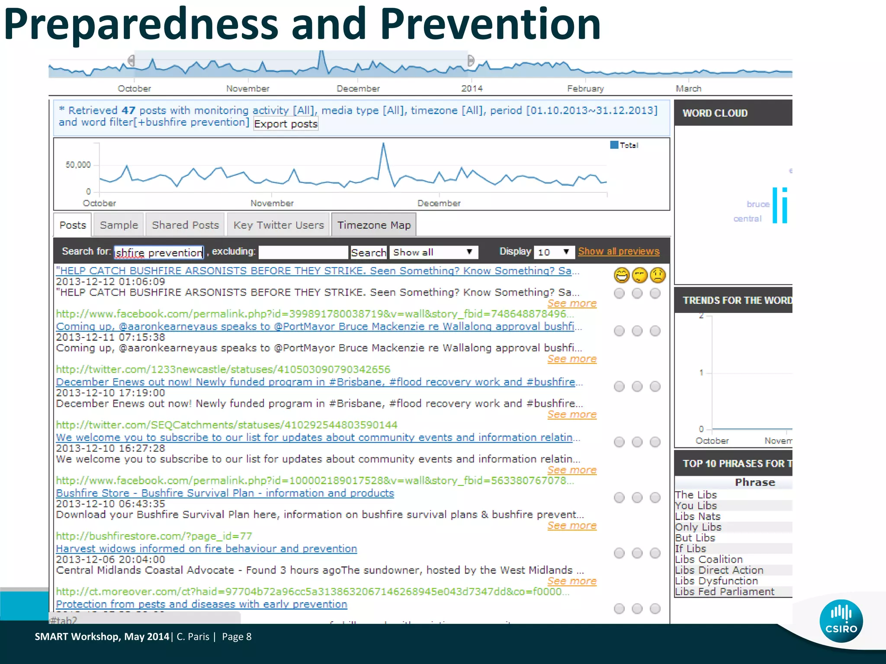Open the Show all filter dropdown
Screen dimensions: 886x664
(434, 252)
